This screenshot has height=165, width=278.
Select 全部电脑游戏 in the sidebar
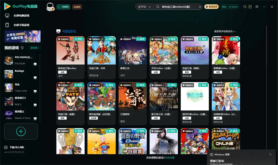tap(21, 16)
